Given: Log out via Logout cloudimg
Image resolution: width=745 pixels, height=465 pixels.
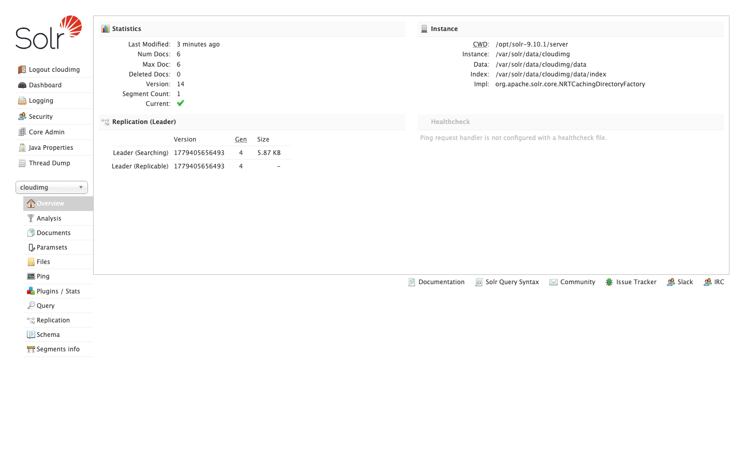Looking at the screenshot, I should tap(54, 70).
